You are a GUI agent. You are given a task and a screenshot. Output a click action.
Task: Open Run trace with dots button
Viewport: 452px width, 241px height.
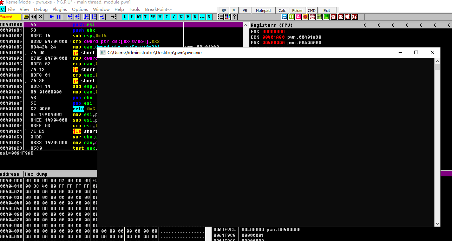click(202, 17)
